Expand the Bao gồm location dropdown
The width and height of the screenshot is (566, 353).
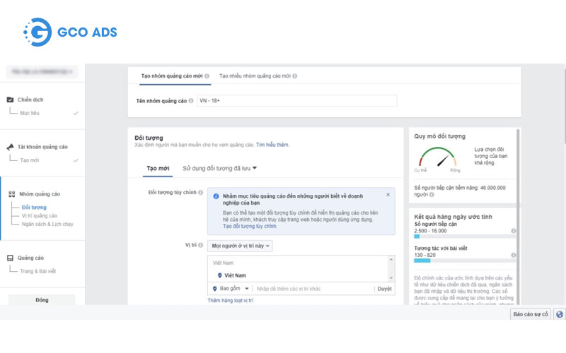click(x=231, y=289)
